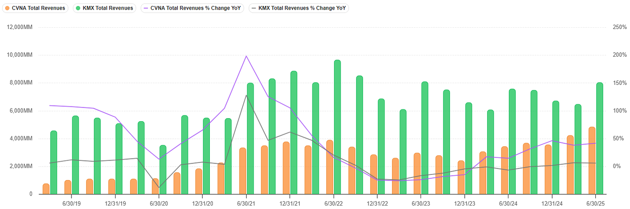This screenshot has width=630, height=209.
Task: Click the 100% right axis label
Action: point(620,111)
